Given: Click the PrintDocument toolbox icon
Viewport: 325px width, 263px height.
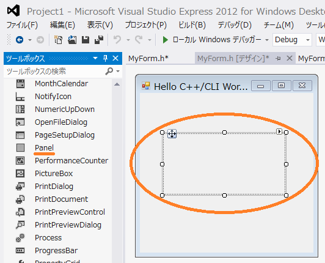Looking at the screenshot, I should pyautogui.click(x=20, y=199).
